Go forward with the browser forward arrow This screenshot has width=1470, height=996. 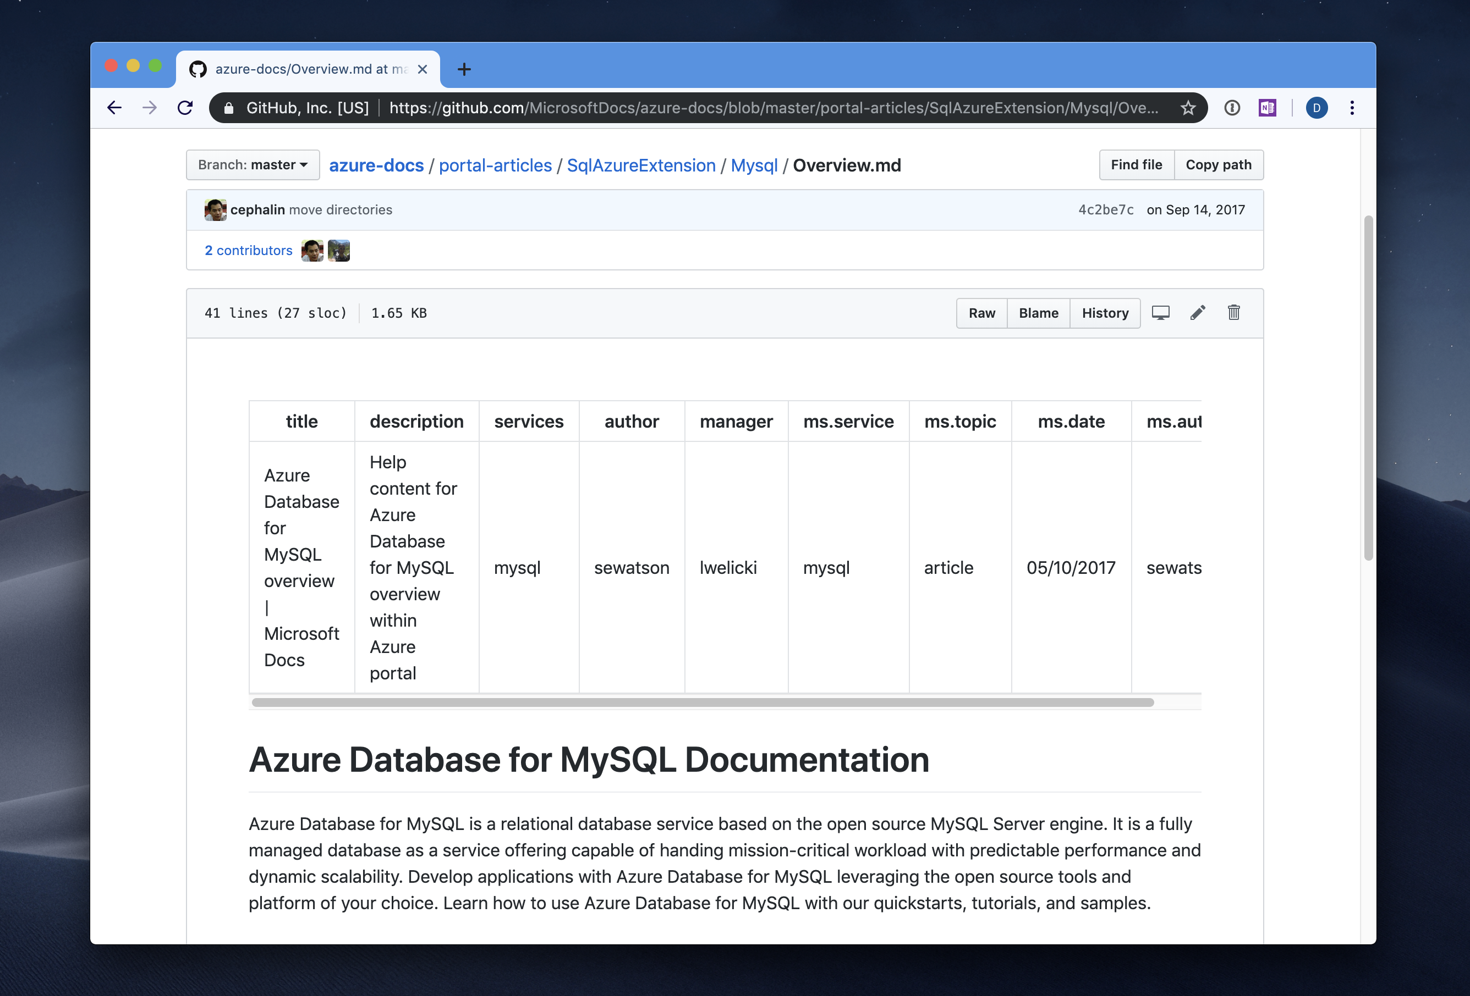(x=149, y=107)
